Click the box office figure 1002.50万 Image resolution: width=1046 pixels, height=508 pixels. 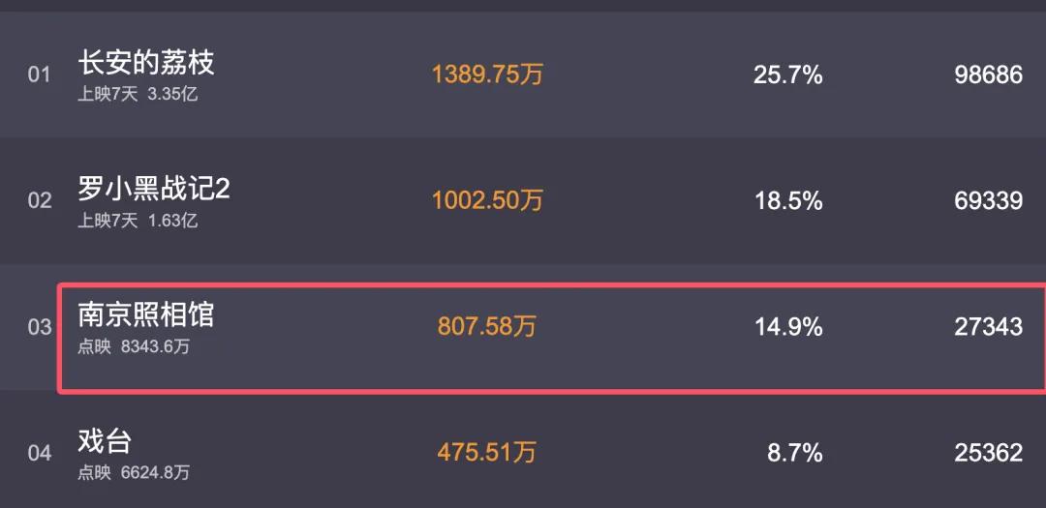point(487,200)
